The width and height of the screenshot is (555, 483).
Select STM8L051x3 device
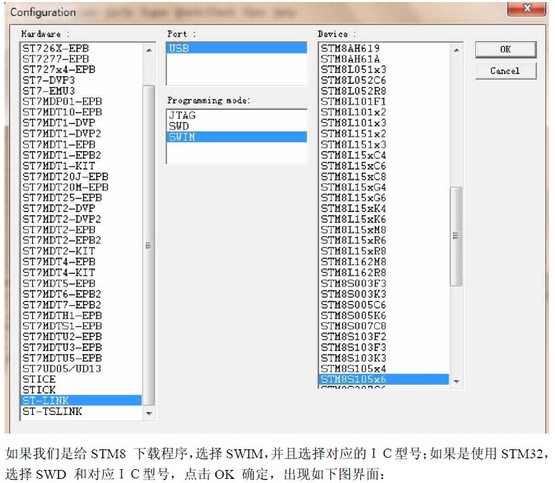[x=384, y=69]
